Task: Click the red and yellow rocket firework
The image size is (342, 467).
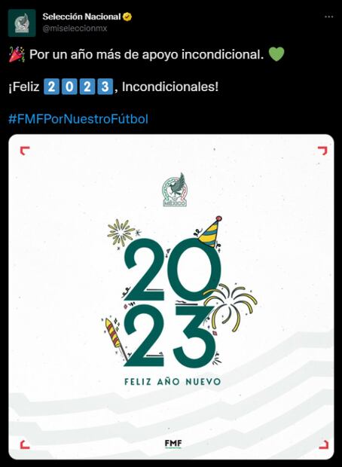Action: pos(115,337)
